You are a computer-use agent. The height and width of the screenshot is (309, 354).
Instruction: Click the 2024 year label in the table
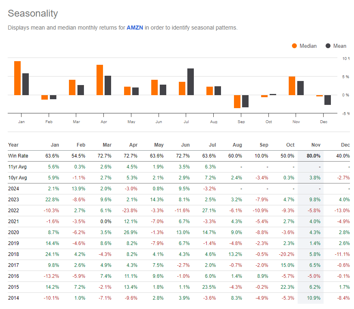(x=14, y=188)
